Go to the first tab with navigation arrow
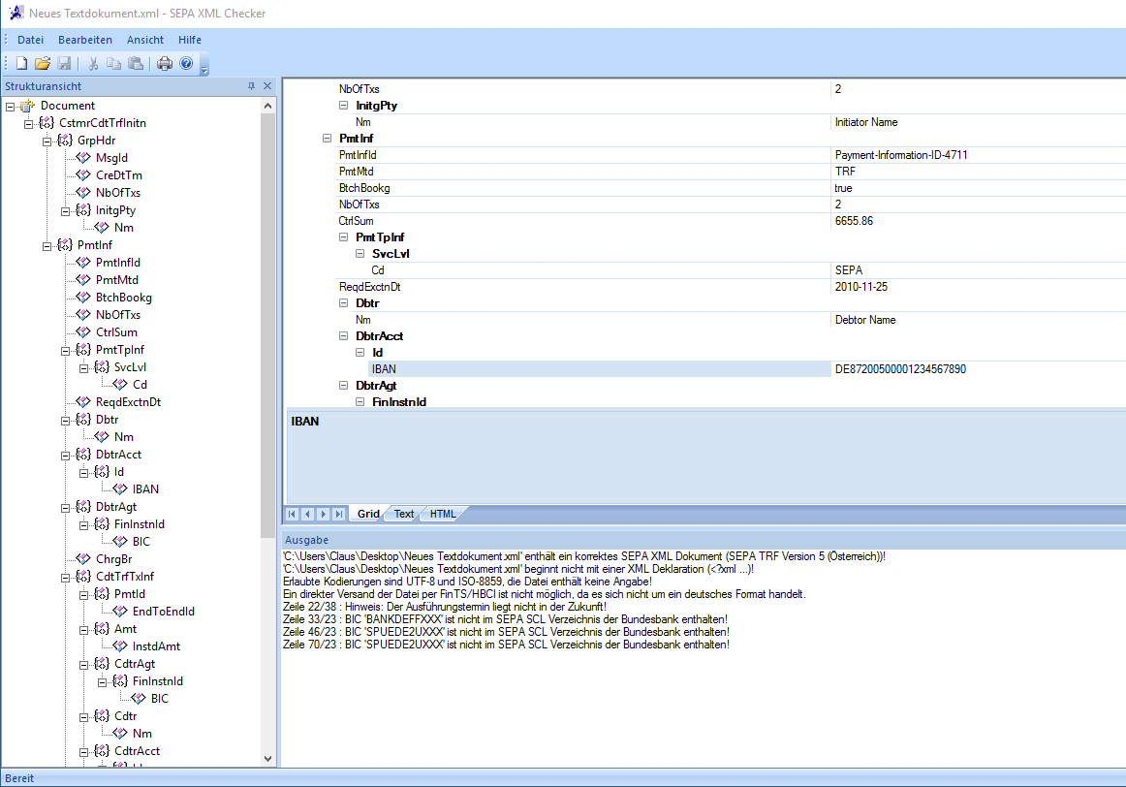The image size is (1126, 787). click(x=292, y=514)
